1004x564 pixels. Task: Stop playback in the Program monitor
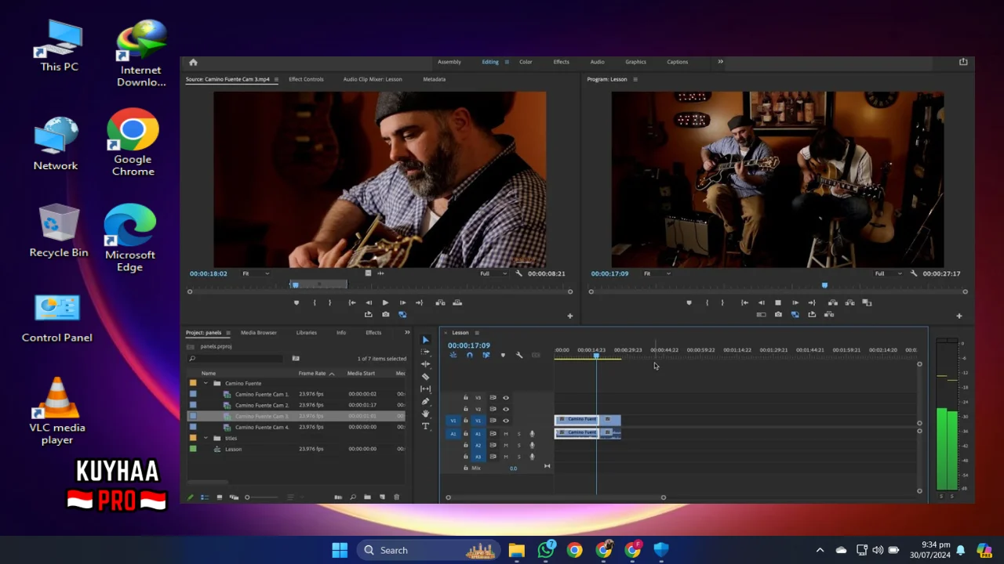[778, 302]
